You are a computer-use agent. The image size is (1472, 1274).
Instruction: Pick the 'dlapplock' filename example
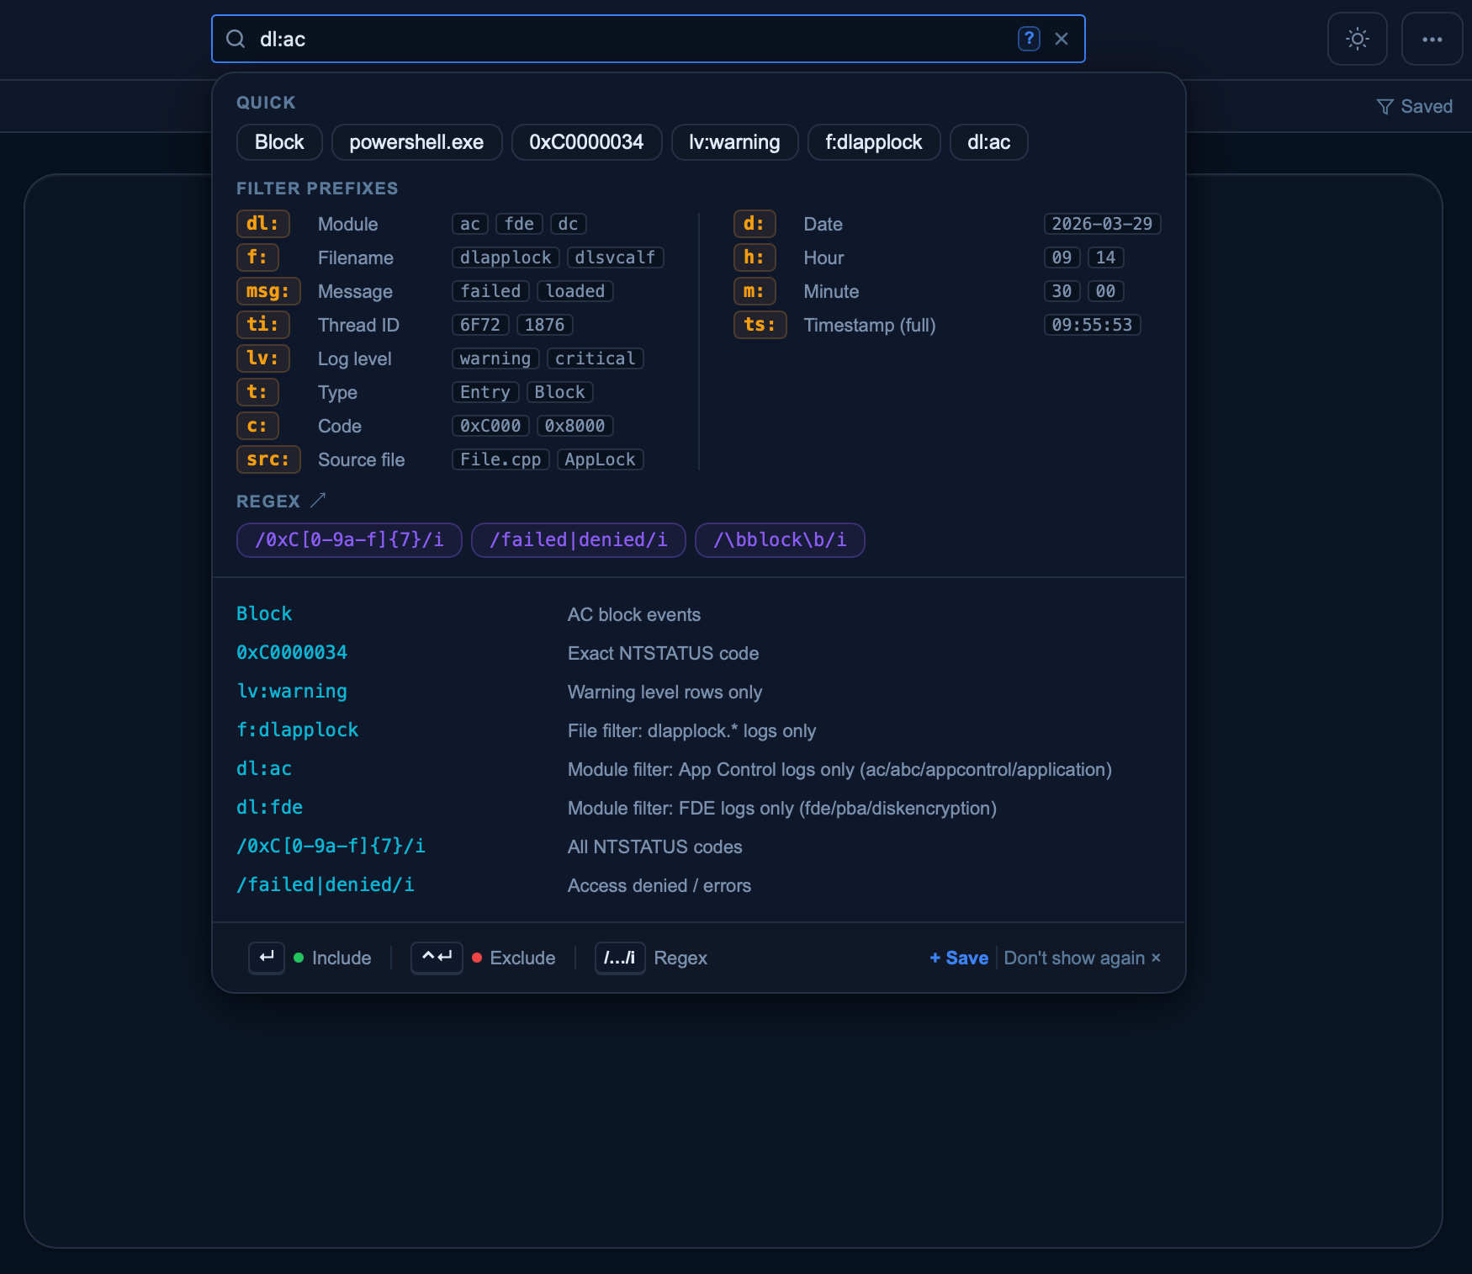point(506,257)
